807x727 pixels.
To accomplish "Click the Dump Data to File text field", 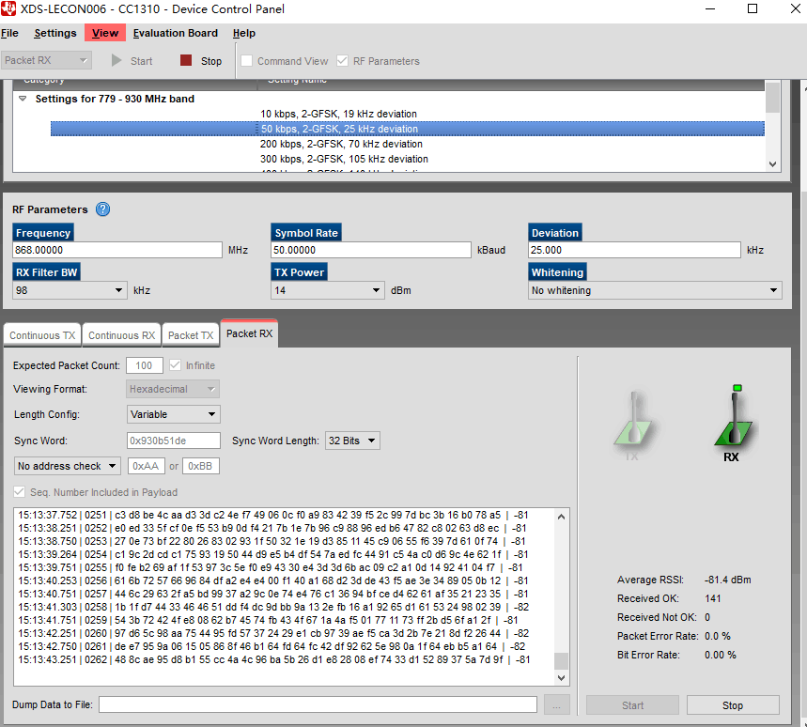I will (318, 704).
